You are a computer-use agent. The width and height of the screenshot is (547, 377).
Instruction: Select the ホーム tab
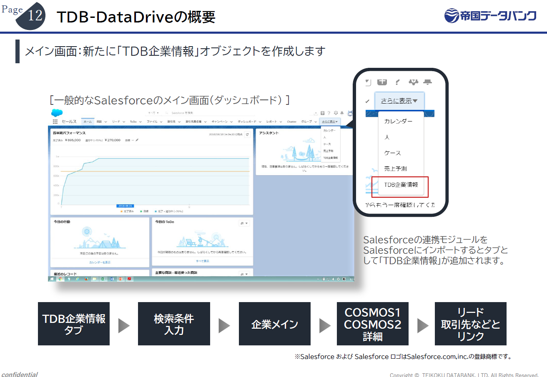coord(88,122)
